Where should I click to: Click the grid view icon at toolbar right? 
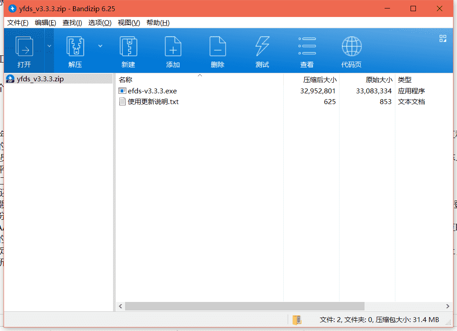(x=443, y=38)
